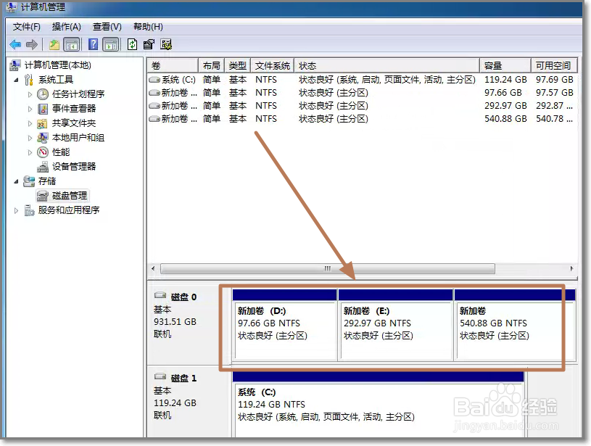This screenshot has width=591, height=446.
Task: Select 共享文件夹 tree item
Action: point(74,123)
